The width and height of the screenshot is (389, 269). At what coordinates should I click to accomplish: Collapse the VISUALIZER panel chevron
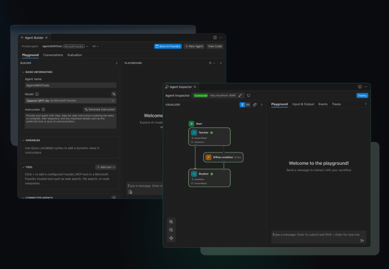[x=262, y=105]
